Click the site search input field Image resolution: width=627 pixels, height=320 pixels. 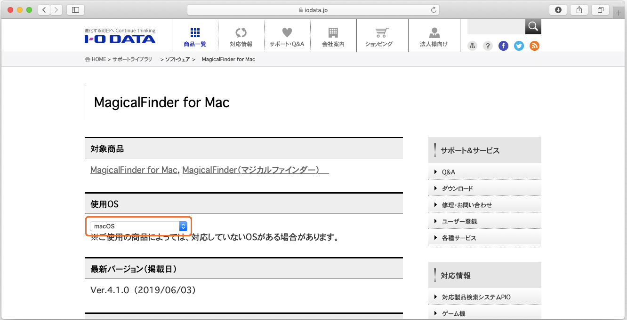tap(496, 27)
